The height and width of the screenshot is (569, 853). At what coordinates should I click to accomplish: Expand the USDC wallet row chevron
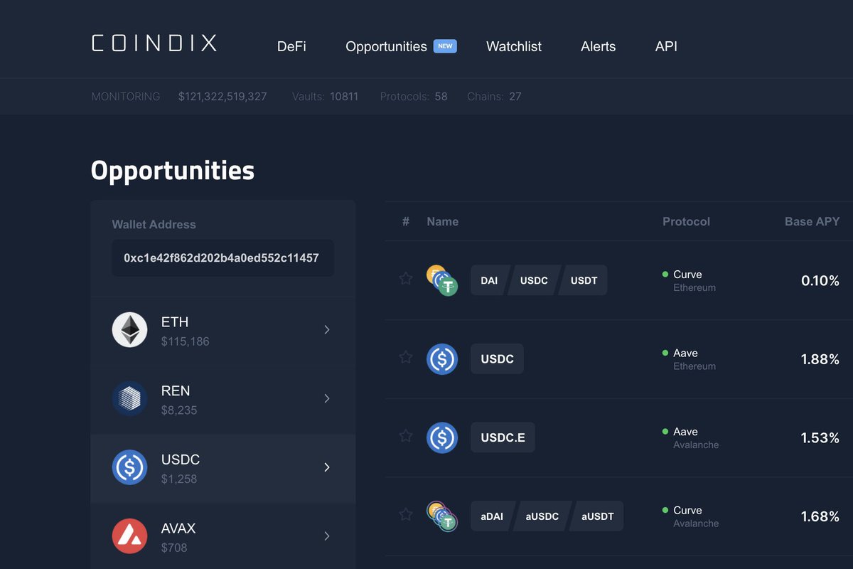click(327, 467)
